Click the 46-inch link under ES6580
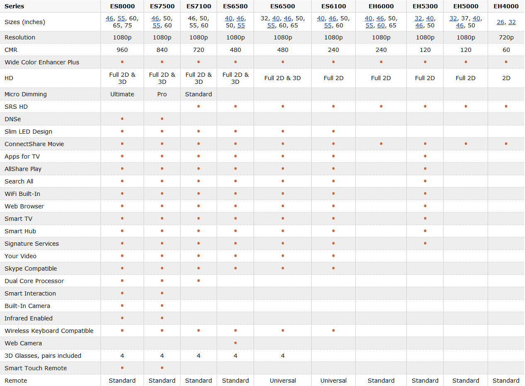Viewport: 525px width, 386px height. (241, 18)
